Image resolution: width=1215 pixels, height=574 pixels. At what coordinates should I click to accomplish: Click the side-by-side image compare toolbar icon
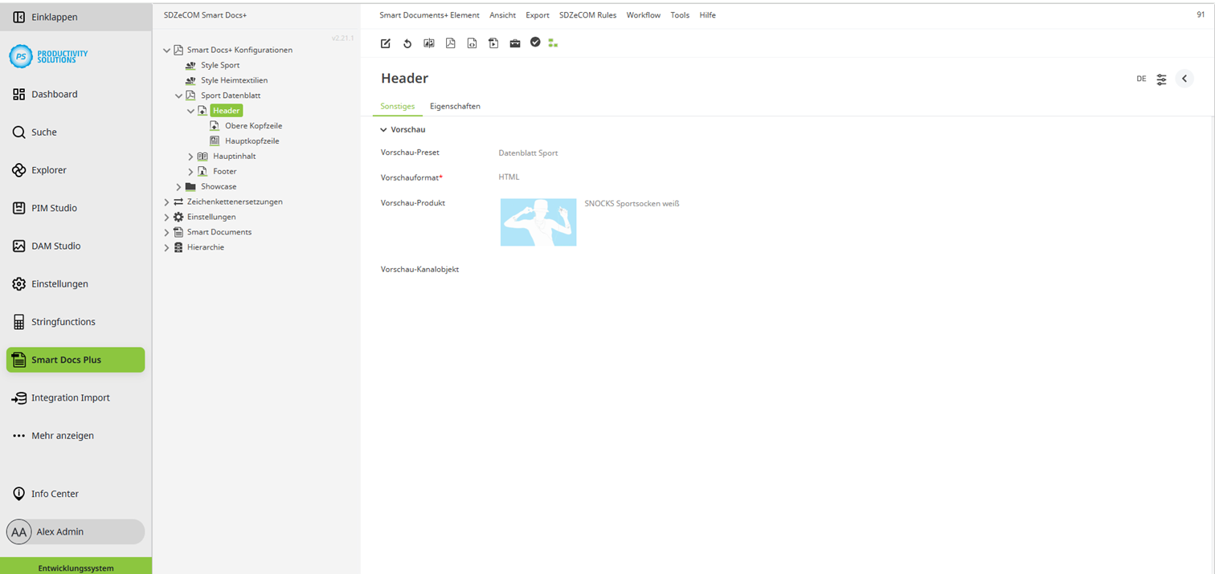(x=429, y=43)
